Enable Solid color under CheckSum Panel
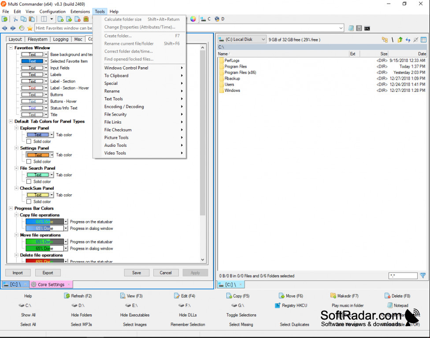Image resolution: width=430 pixels, height=338 pixels. click(x=29, y=201)
